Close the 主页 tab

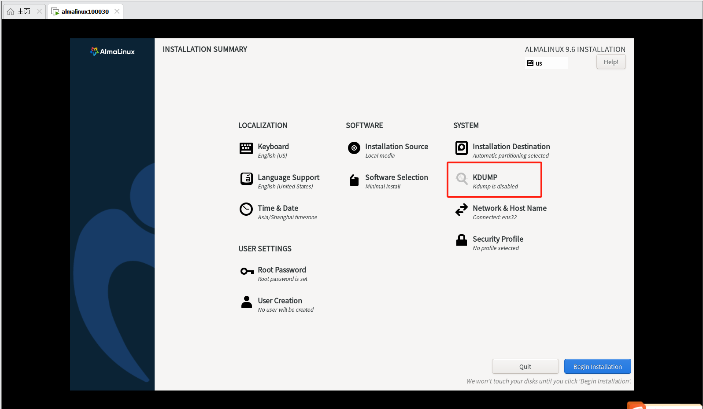pos(39,11)
